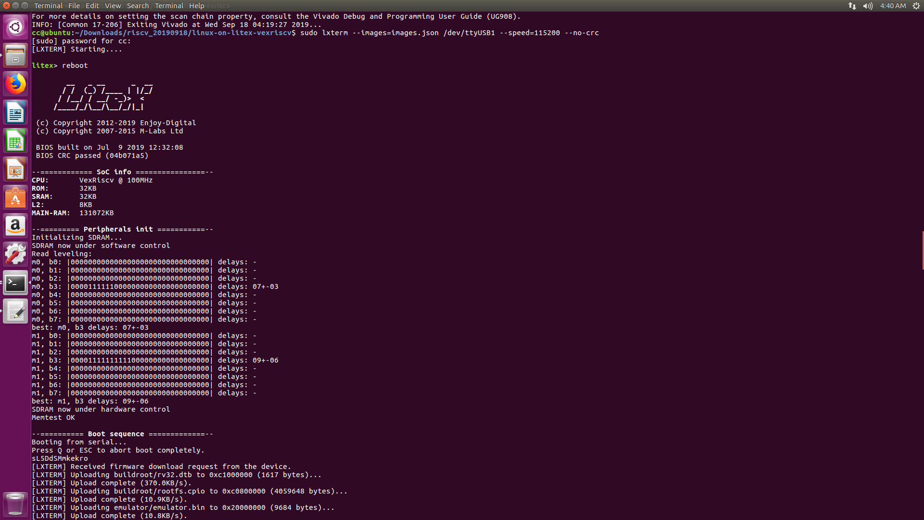Open the File menu in Terminal

point(74,6)
